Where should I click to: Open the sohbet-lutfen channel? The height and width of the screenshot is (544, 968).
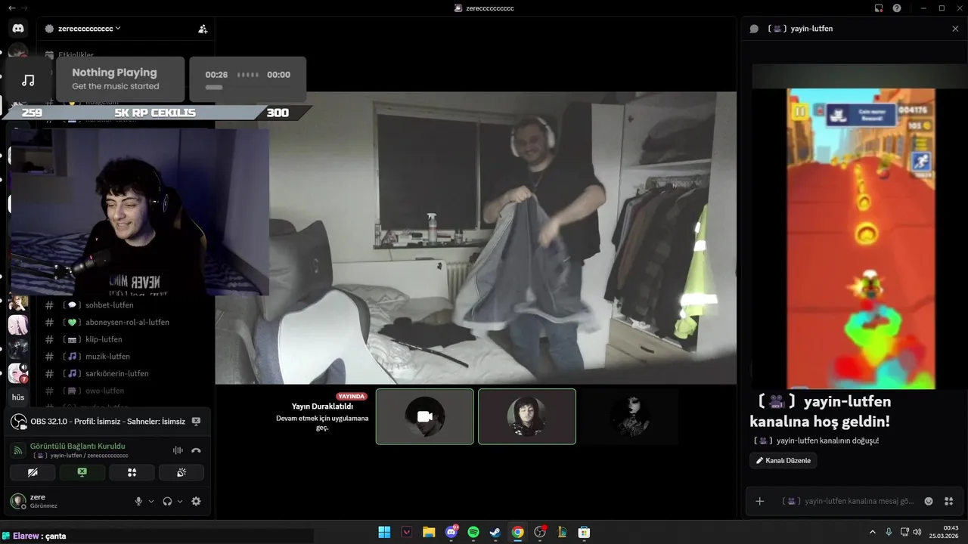pyautogui.click(x=109, y=305)
